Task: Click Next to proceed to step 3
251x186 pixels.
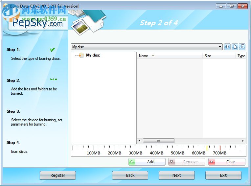Action: [x=177, y=175]
